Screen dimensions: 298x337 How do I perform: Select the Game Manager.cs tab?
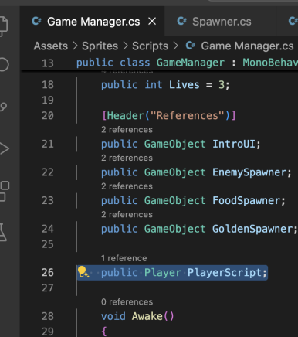(92, 22)
